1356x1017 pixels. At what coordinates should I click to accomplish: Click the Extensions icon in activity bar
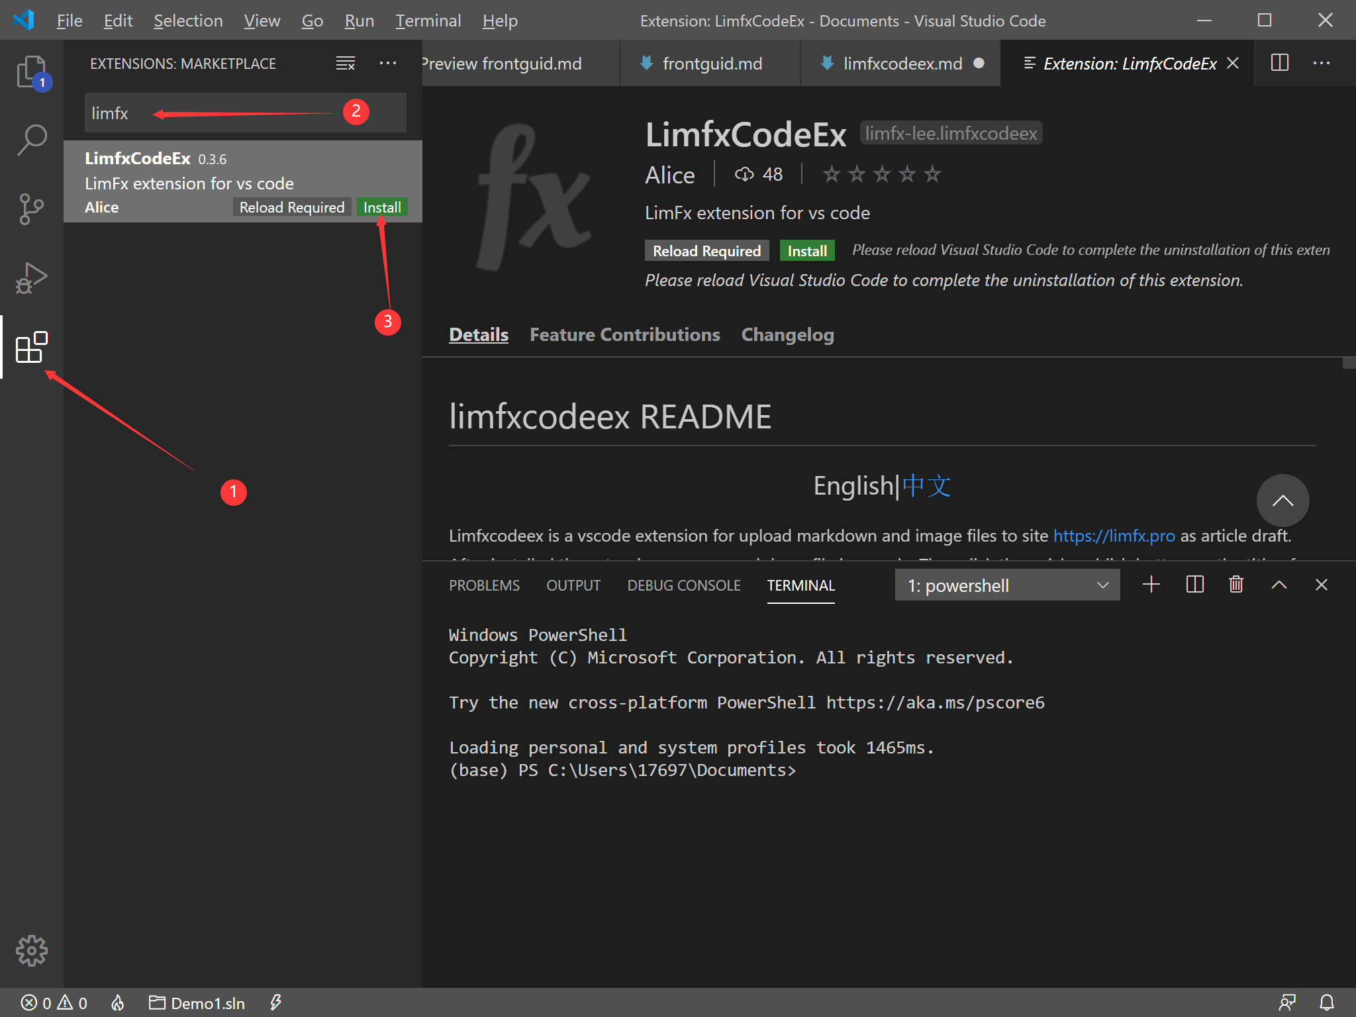coord(31,347)
